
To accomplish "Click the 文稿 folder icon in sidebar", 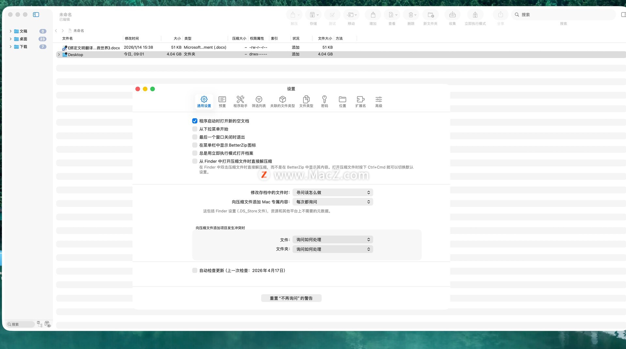I will pyautogui.click(x=16, y=31).
